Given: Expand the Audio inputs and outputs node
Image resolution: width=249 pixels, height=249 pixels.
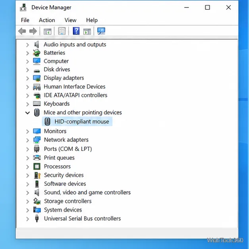Looking at the screenshot, I should [x=27, y=45].
